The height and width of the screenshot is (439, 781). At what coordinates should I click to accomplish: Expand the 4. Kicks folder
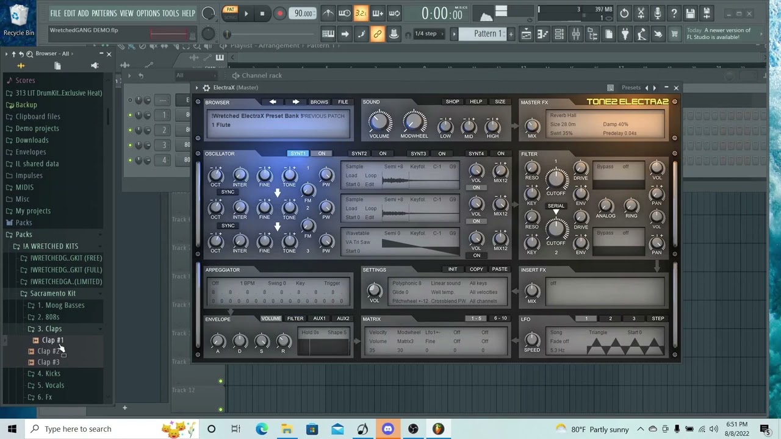pyautogui.click(x=49, y=374)
